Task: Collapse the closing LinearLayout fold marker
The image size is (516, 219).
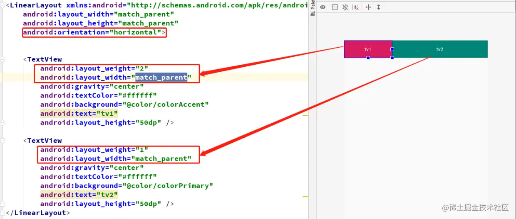Action: click(2, 213)
